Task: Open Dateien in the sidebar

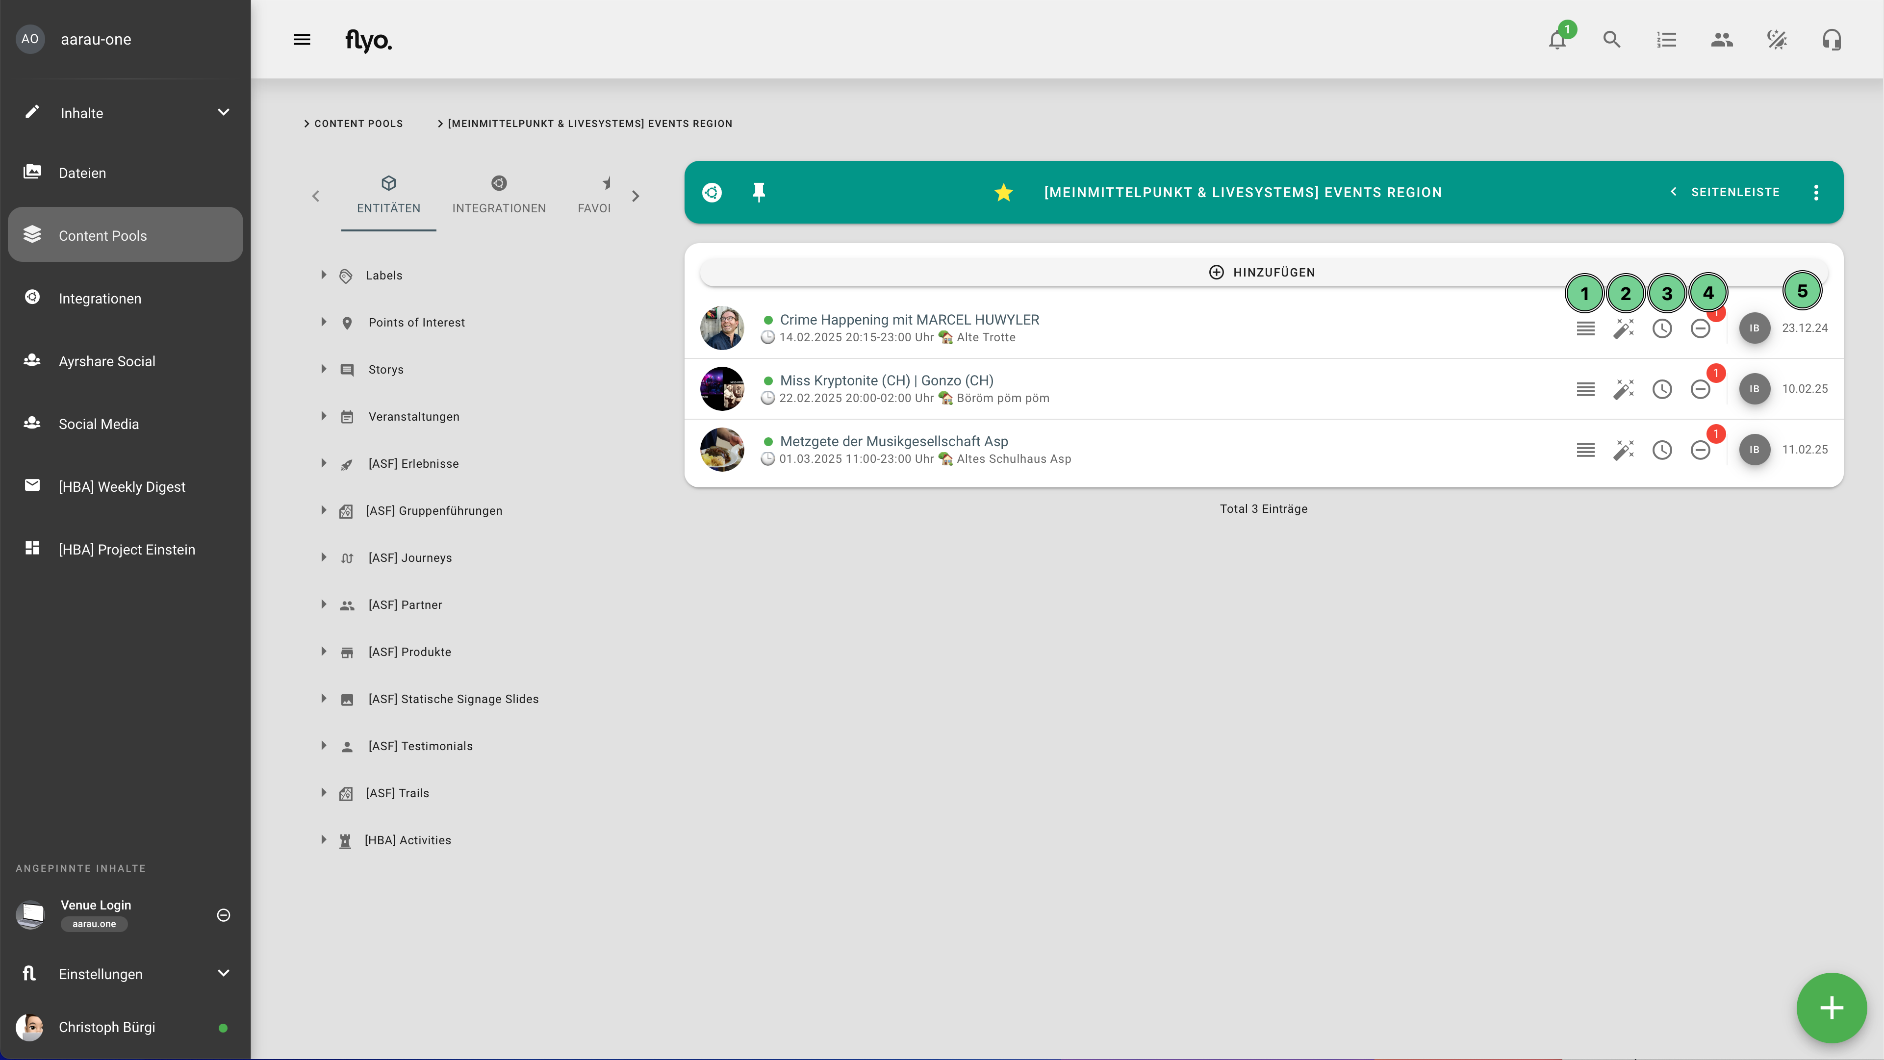Action: 82,173
